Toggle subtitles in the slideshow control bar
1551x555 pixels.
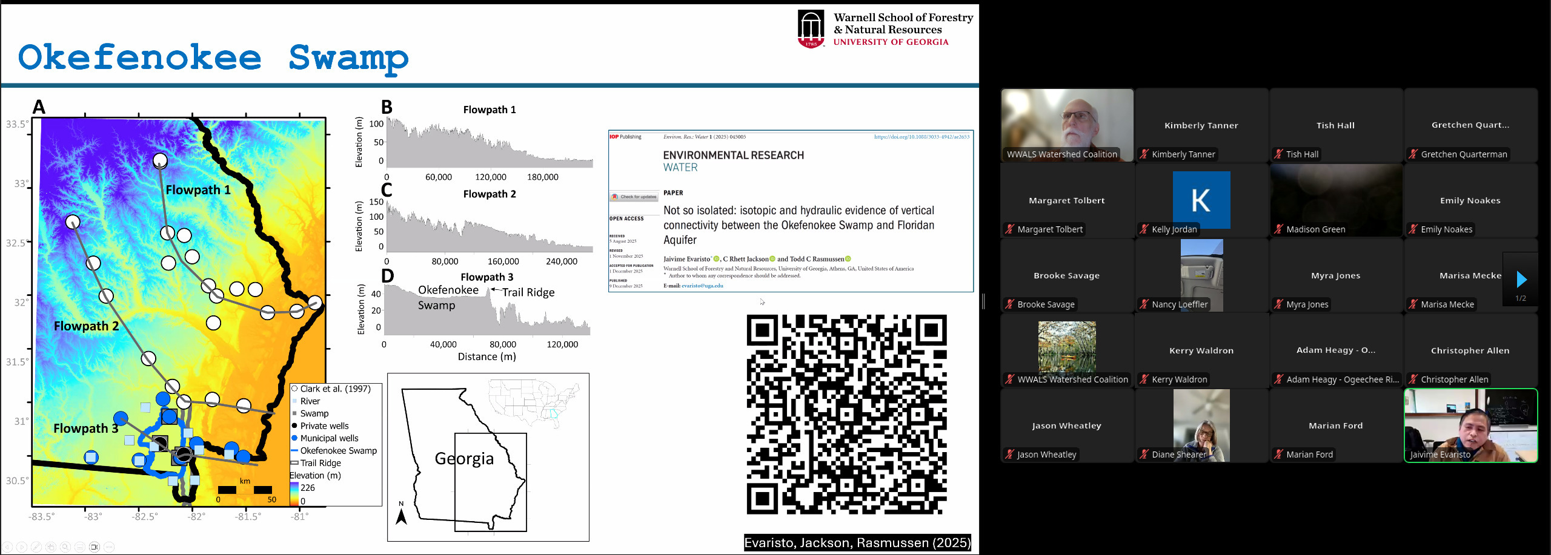(x=80, y=547)
